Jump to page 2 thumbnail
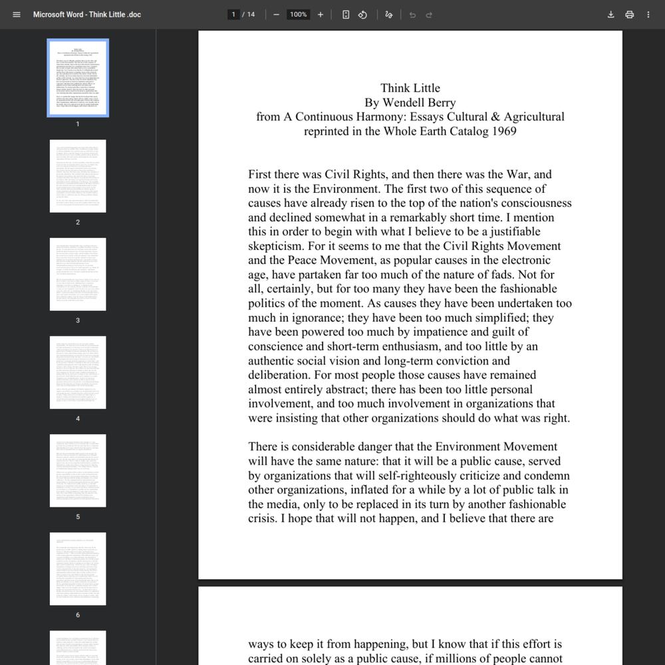The height and width of the screenshot is (665, 665). point(78,176)
